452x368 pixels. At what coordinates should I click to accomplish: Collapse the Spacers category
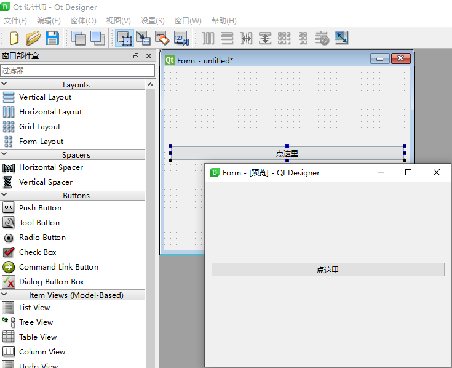tap(4, 154)
